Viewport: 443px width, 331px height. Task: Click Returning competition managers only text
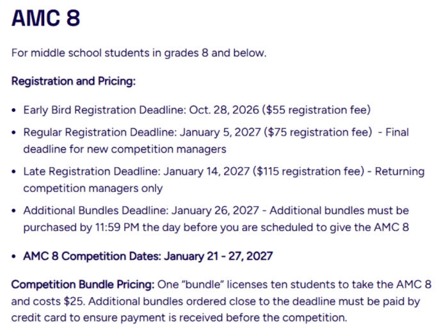(x=224, y=179)
